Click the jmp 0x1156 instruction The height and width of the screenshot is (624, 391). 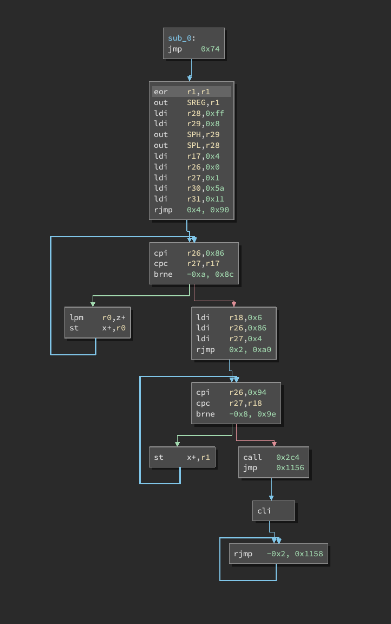(274, 467)
